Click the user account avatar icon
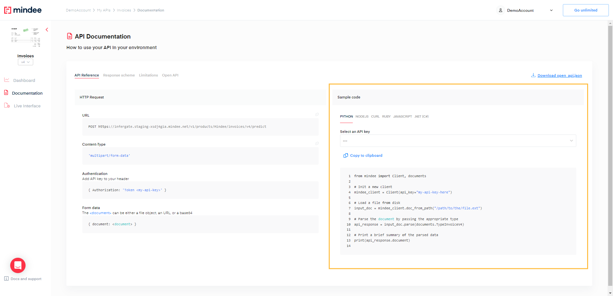This screenshot has width=613, height=296. (x=501, y=10)
